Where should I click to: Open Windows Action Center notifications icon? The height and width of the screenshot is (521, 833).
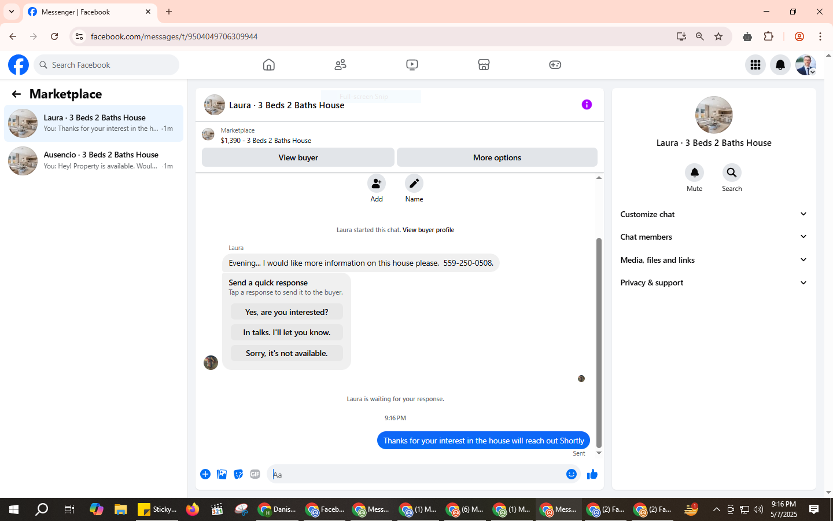point(814,509)
